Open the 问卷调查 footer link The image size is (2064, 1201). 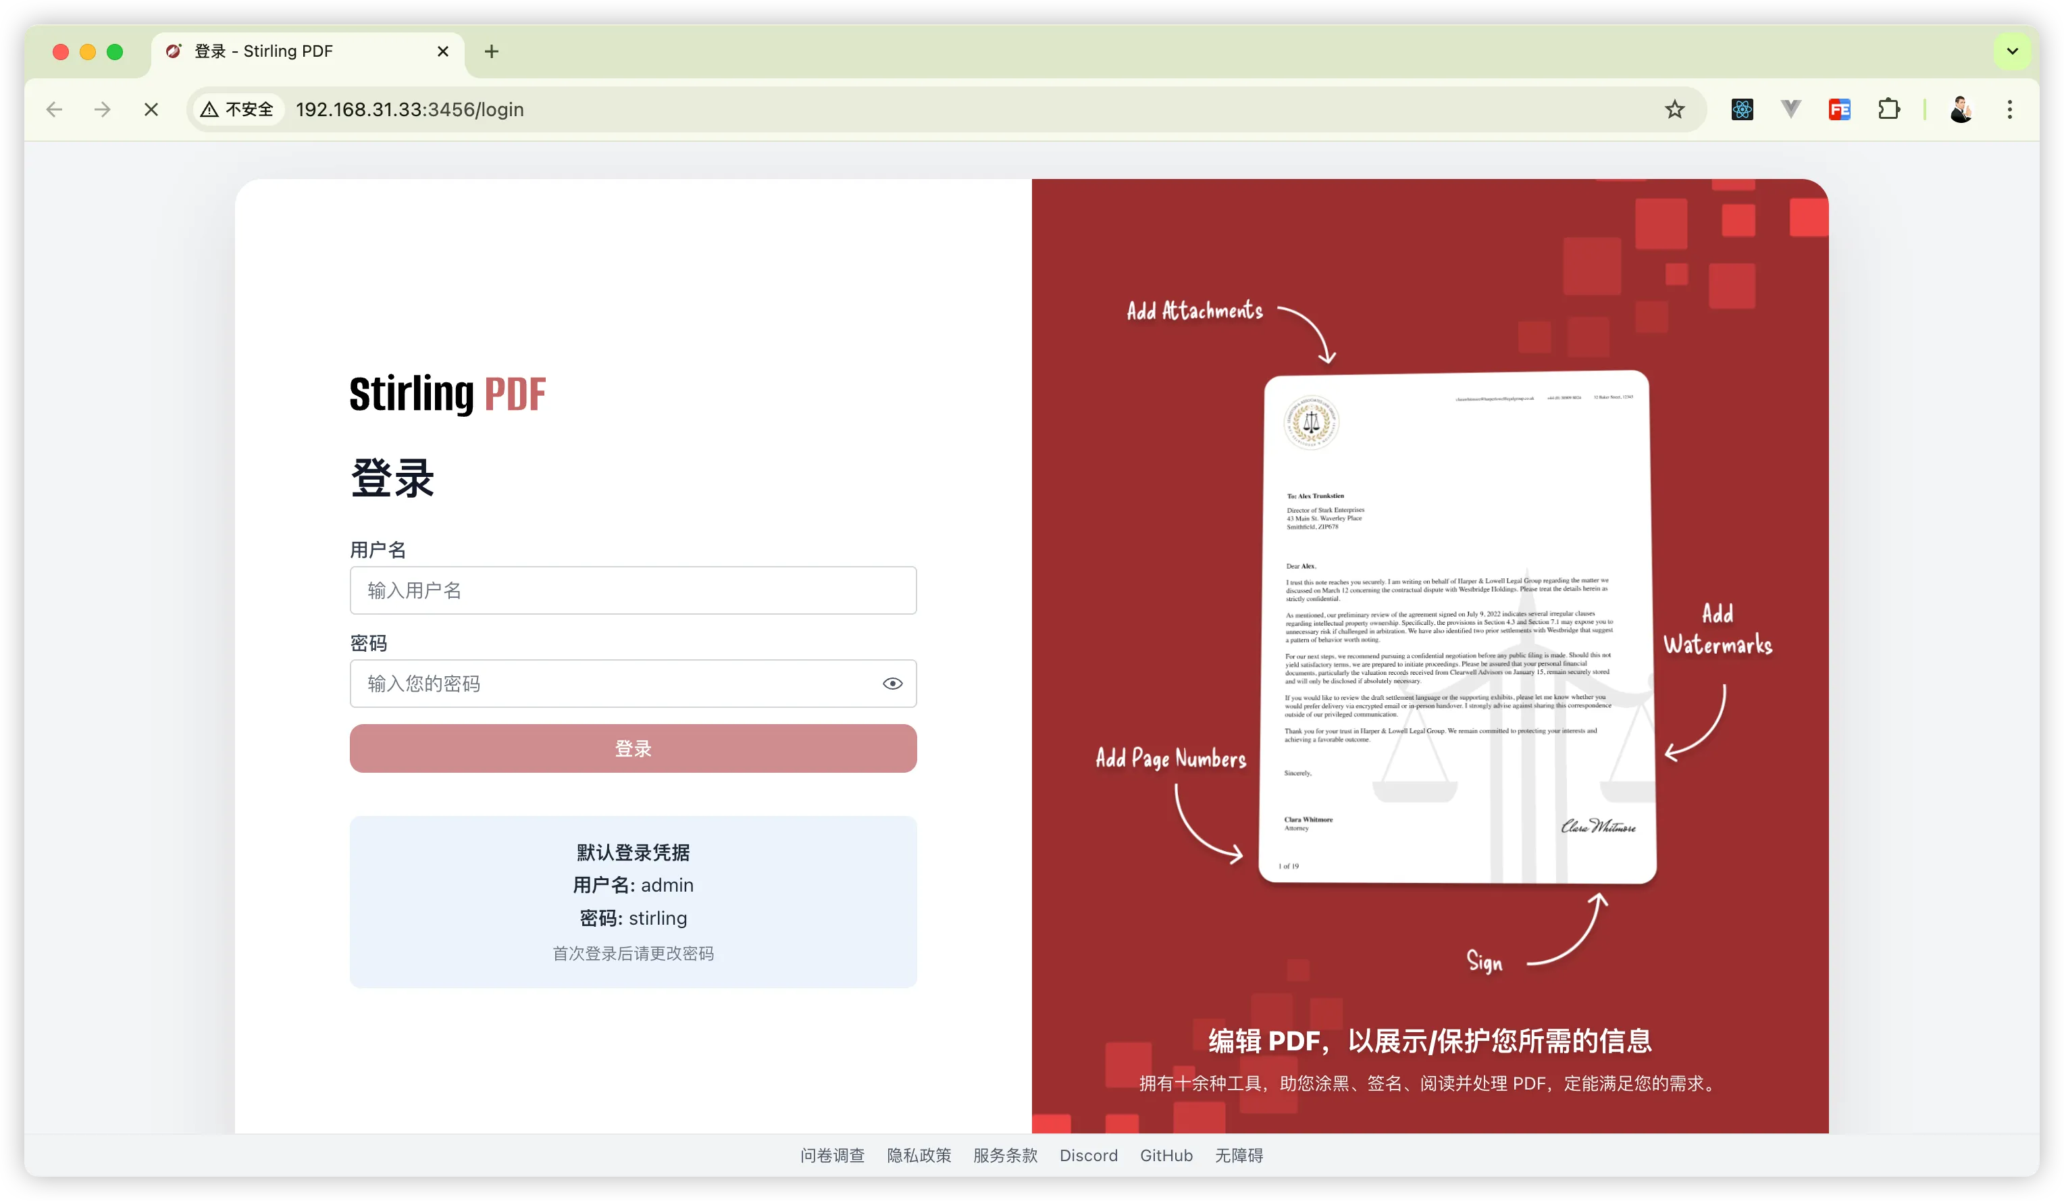pyautogui.click(x=832, y=1156)
